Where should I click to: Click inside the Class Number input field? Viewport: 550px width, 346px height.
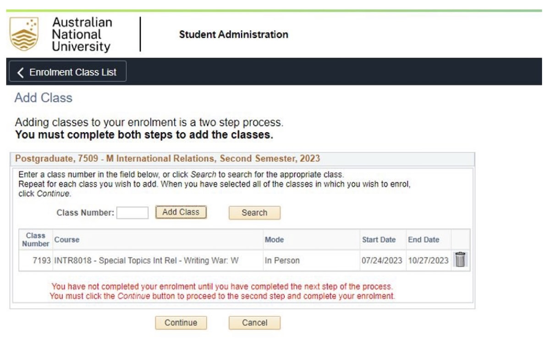point(132,212)
